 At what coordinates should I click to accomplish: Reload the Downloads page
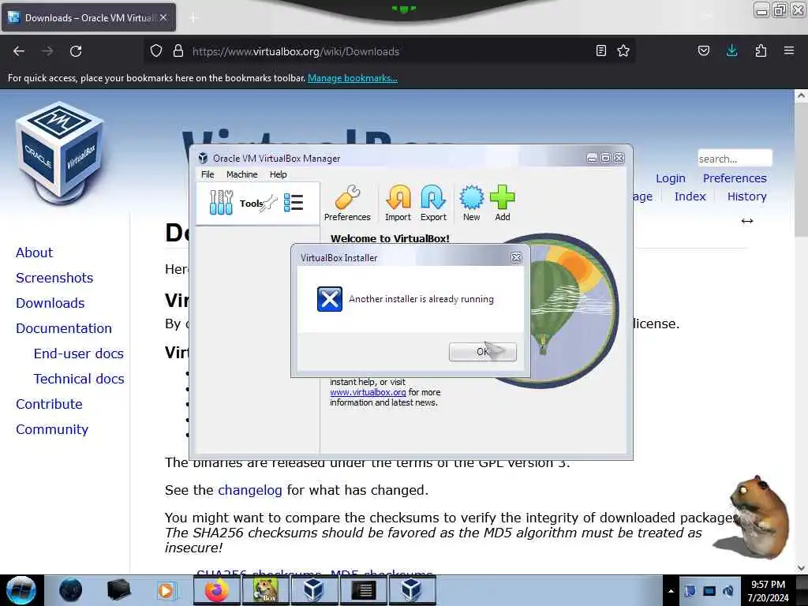[76, 51]
